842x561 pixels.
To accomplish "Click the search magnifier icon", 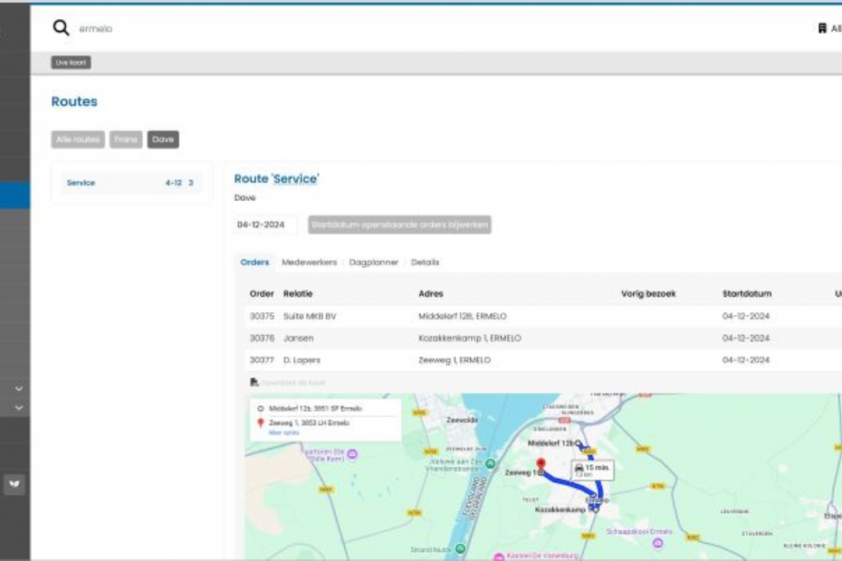I will (x=61, y=28).
